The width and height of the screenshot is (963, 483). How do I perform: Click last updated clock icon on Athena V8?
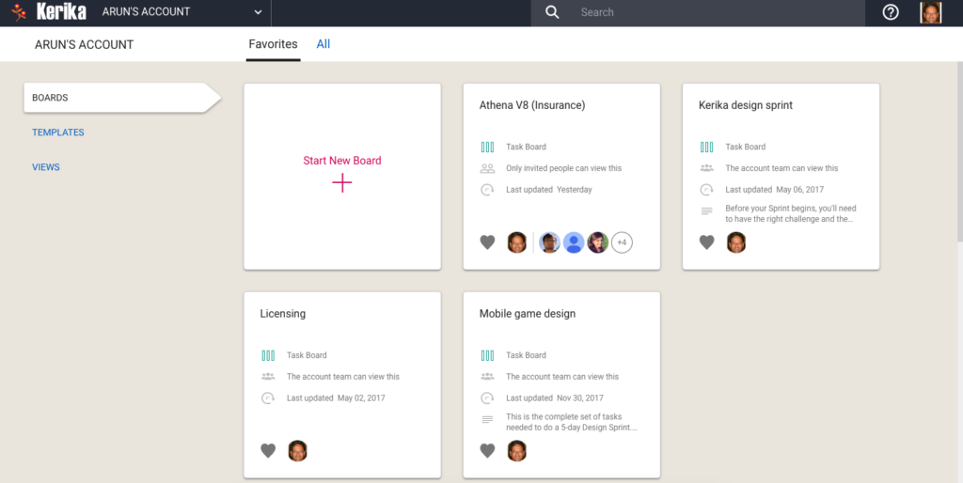tap(488, 190)
